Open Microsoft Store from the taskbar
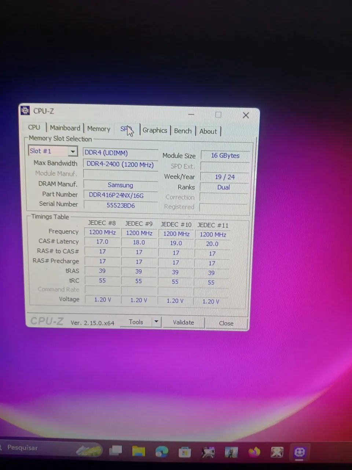 (x=184, y=452)
